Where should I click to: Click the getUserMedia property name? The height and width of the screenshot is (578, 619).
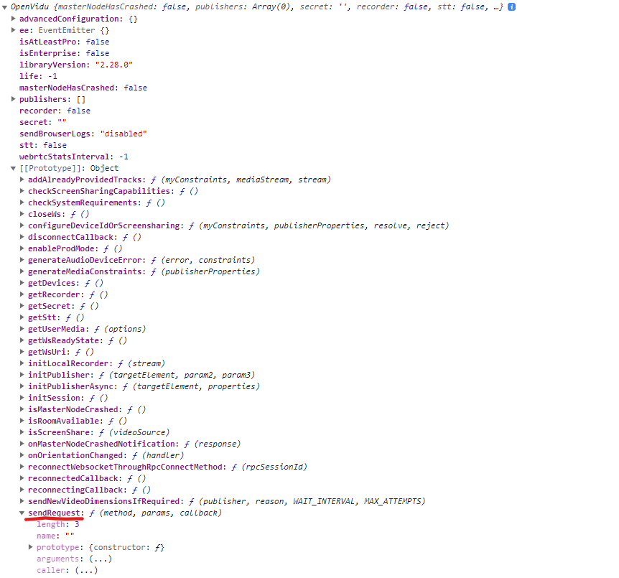57,329
